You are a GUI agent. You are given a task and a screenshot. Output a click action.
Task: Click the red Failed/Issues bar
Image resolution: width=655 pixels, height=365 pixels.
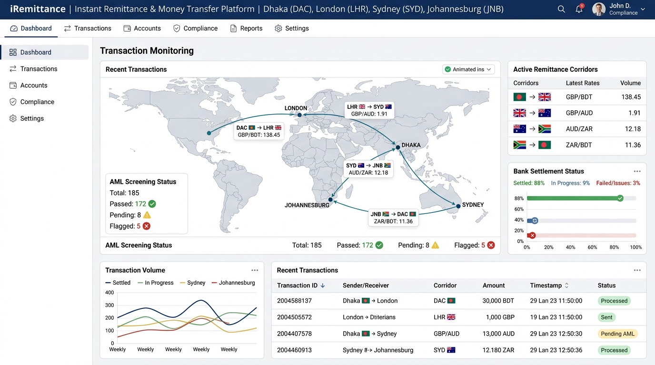pos(531,235)
